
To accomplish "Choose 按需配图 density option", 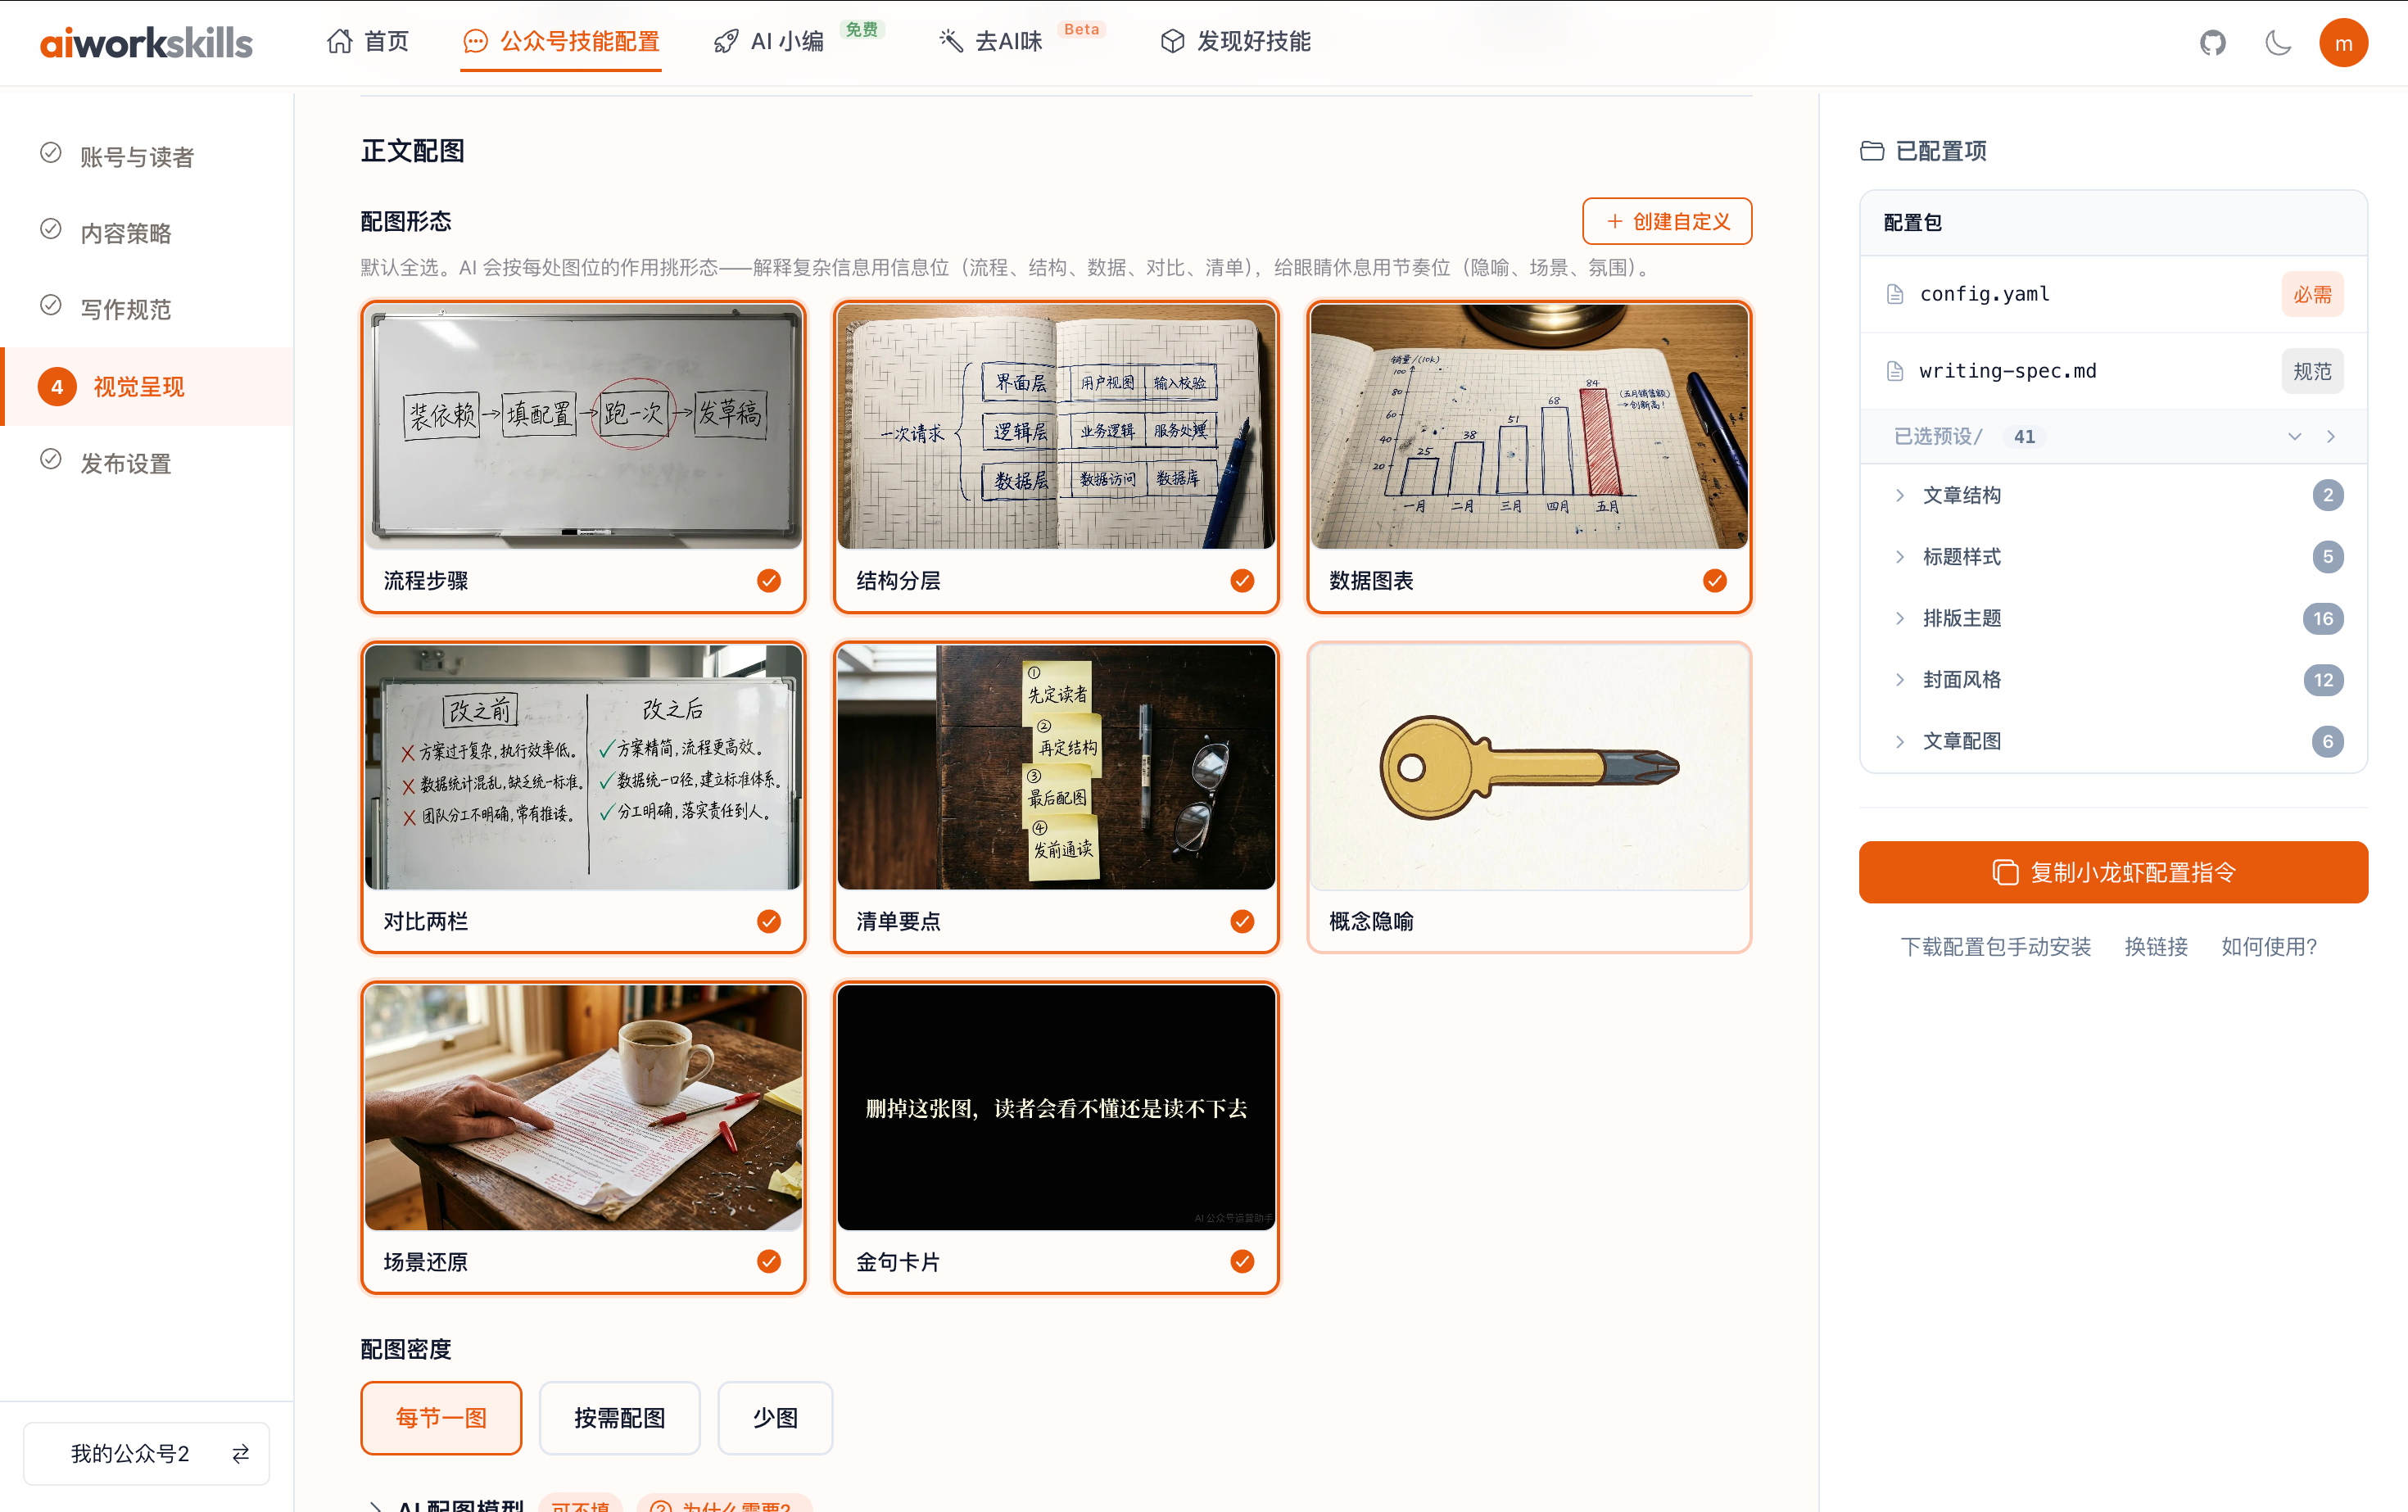I will pyautogui.click(x=620, y=1418).
